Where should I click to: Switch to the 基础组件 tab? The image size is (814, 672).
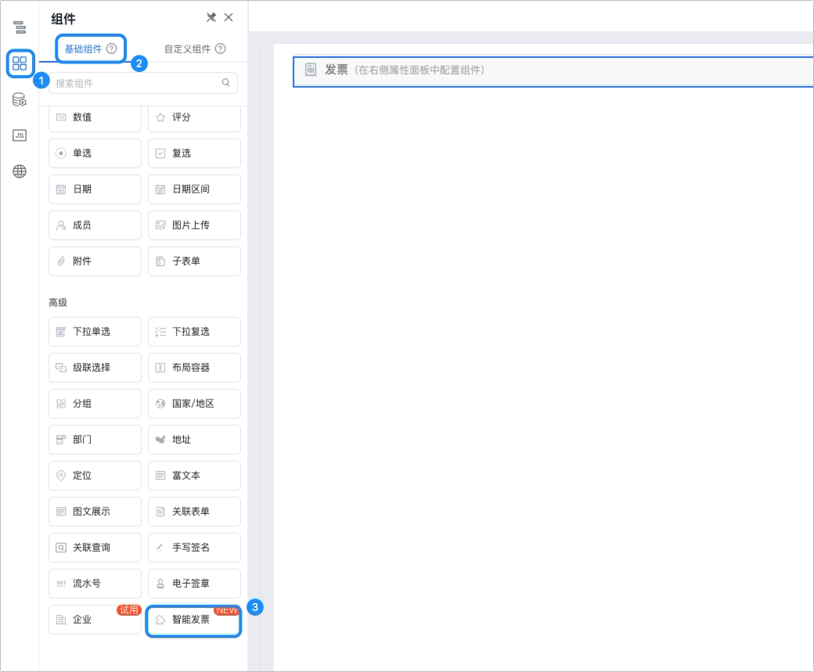tap(83, 49)
